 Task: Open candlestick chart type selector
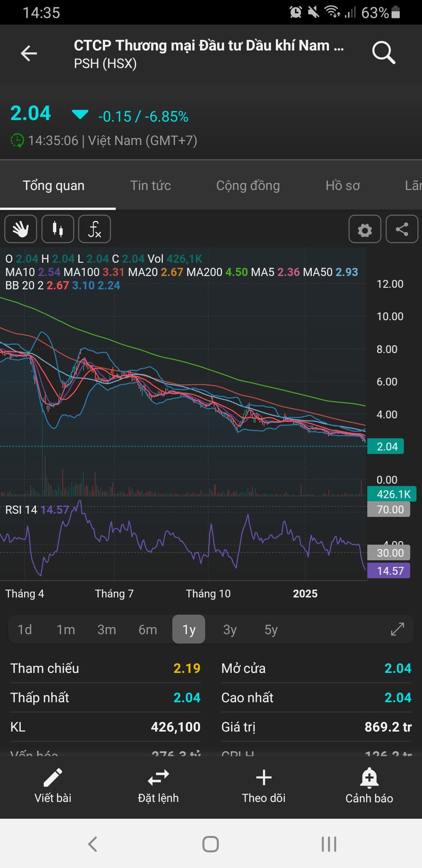[58, 229]
